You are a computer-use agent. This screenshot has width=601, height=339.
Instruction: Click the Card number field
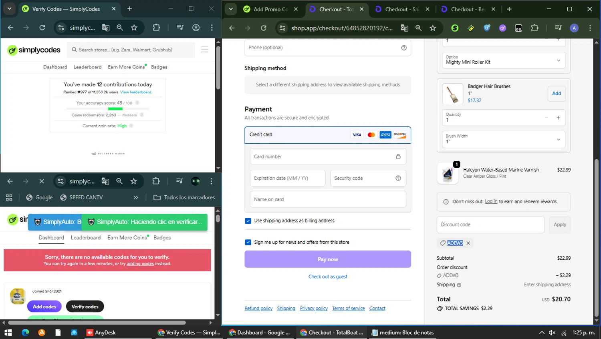pyautogui.click(x=328, y=156)
